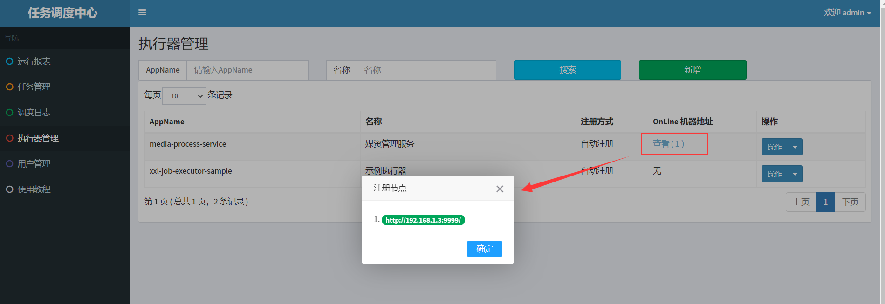Screen dimensions: 885x304
Task: Open the records-per-page dropdown
Action: (x=184, y=96)
